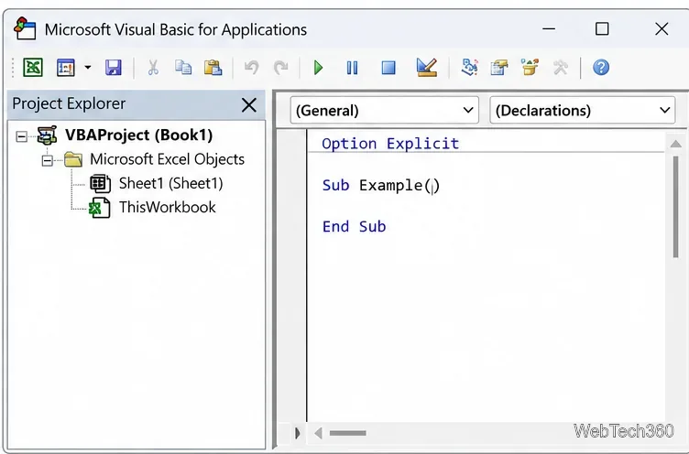Close the Visual Basic for Applications window
689x454 pixels.
(662, 29)
